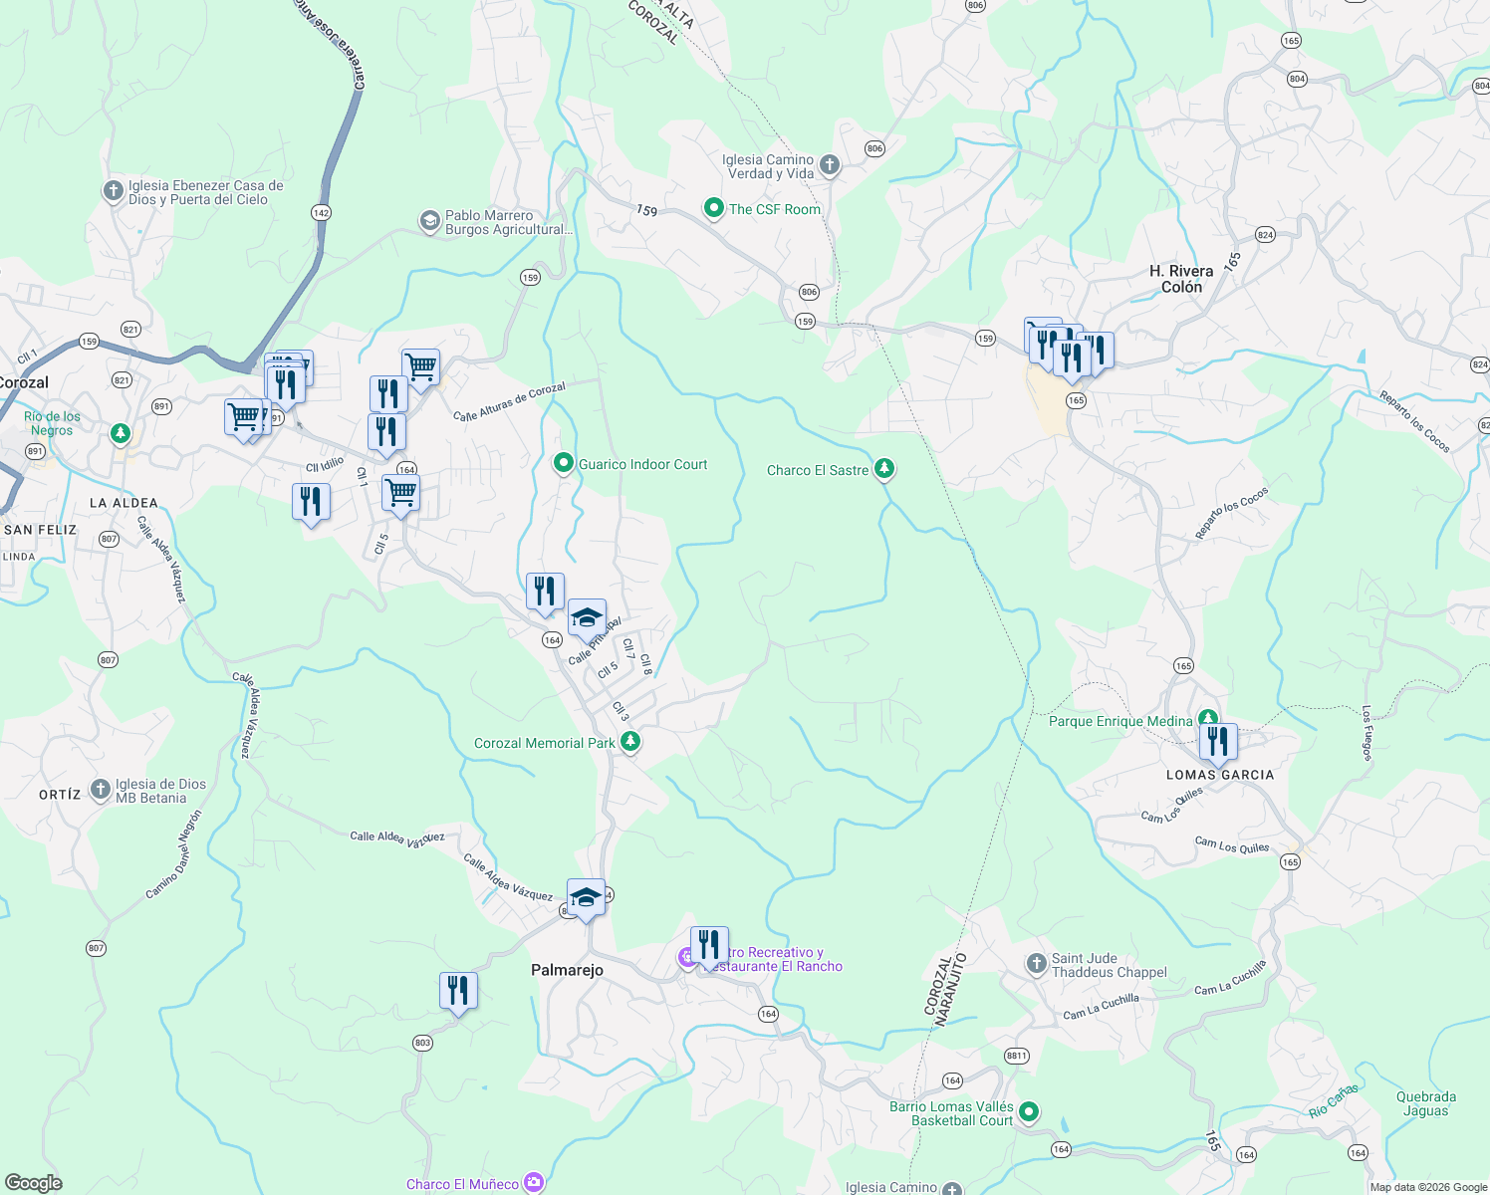Click the H. Rivera Colón label
1490x1195 pixels.
(1181, 279)
